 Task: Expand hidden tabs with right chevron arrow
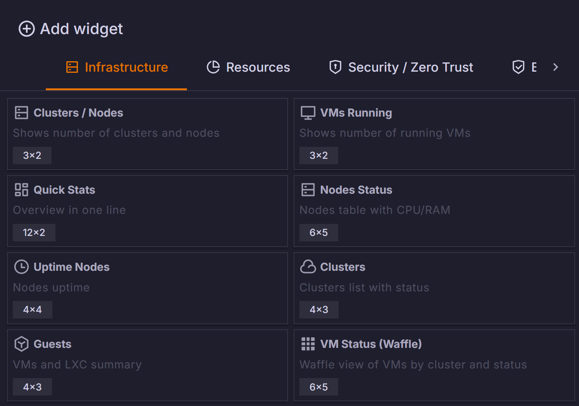tap(556, 67)
